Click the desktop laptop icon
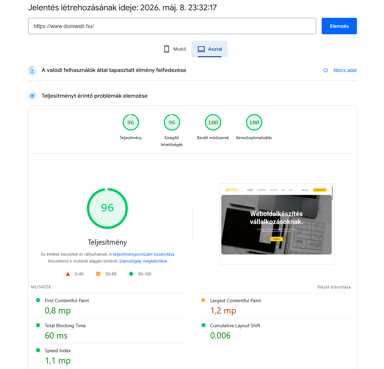Image resolution: width=384 pixels, height=369 pixels. (201, 49)
